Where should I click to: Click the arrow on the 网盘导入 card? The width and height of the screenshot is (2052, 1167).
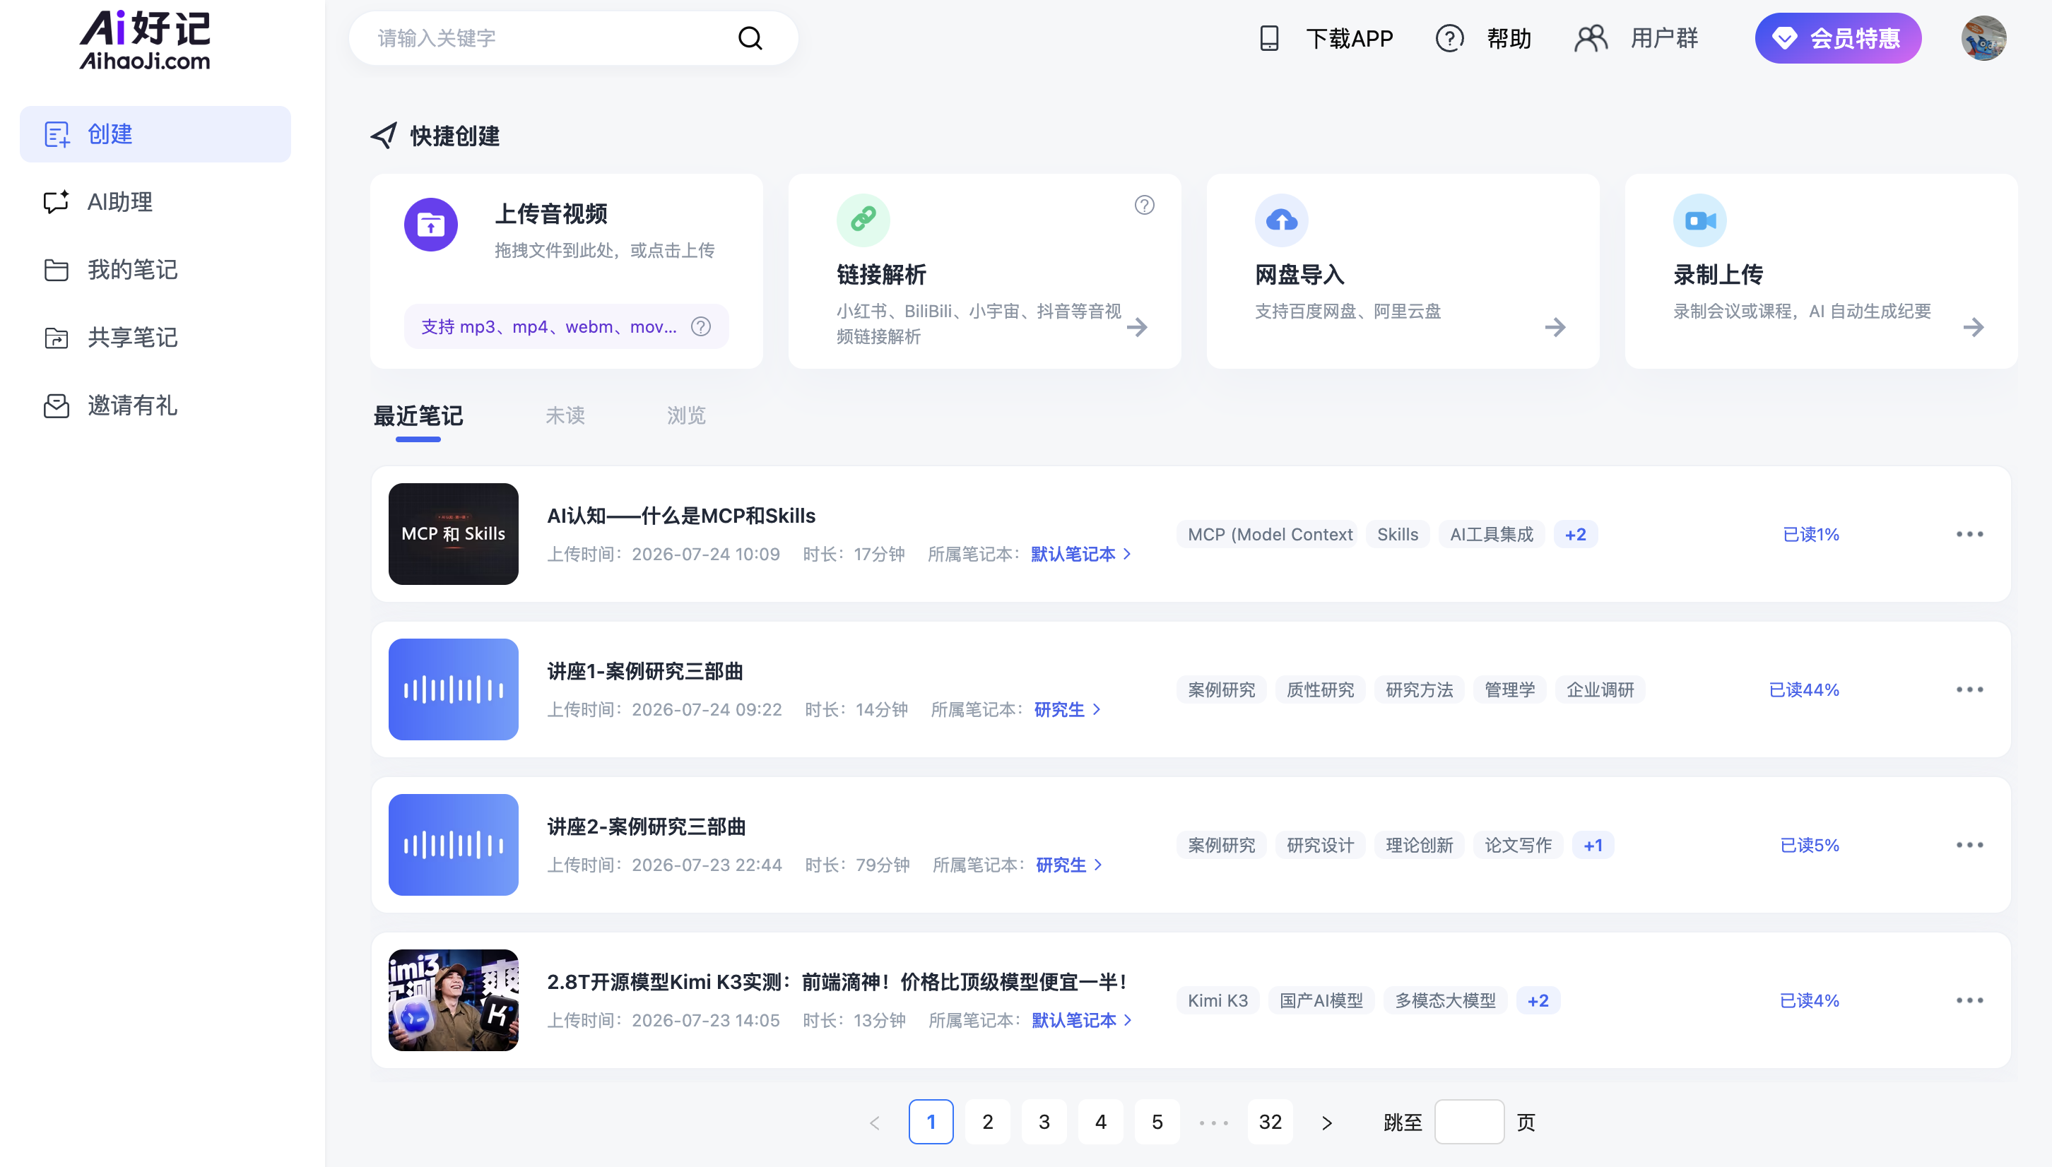pyautogui.click(x=1555, y=327)
